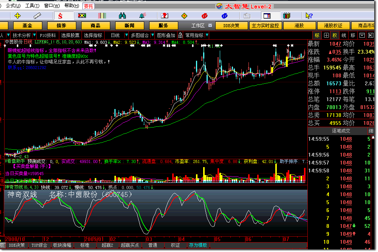Toggle the 细 detail button
378x252 pixels.
pyautogui.click(x=371, y=131)
